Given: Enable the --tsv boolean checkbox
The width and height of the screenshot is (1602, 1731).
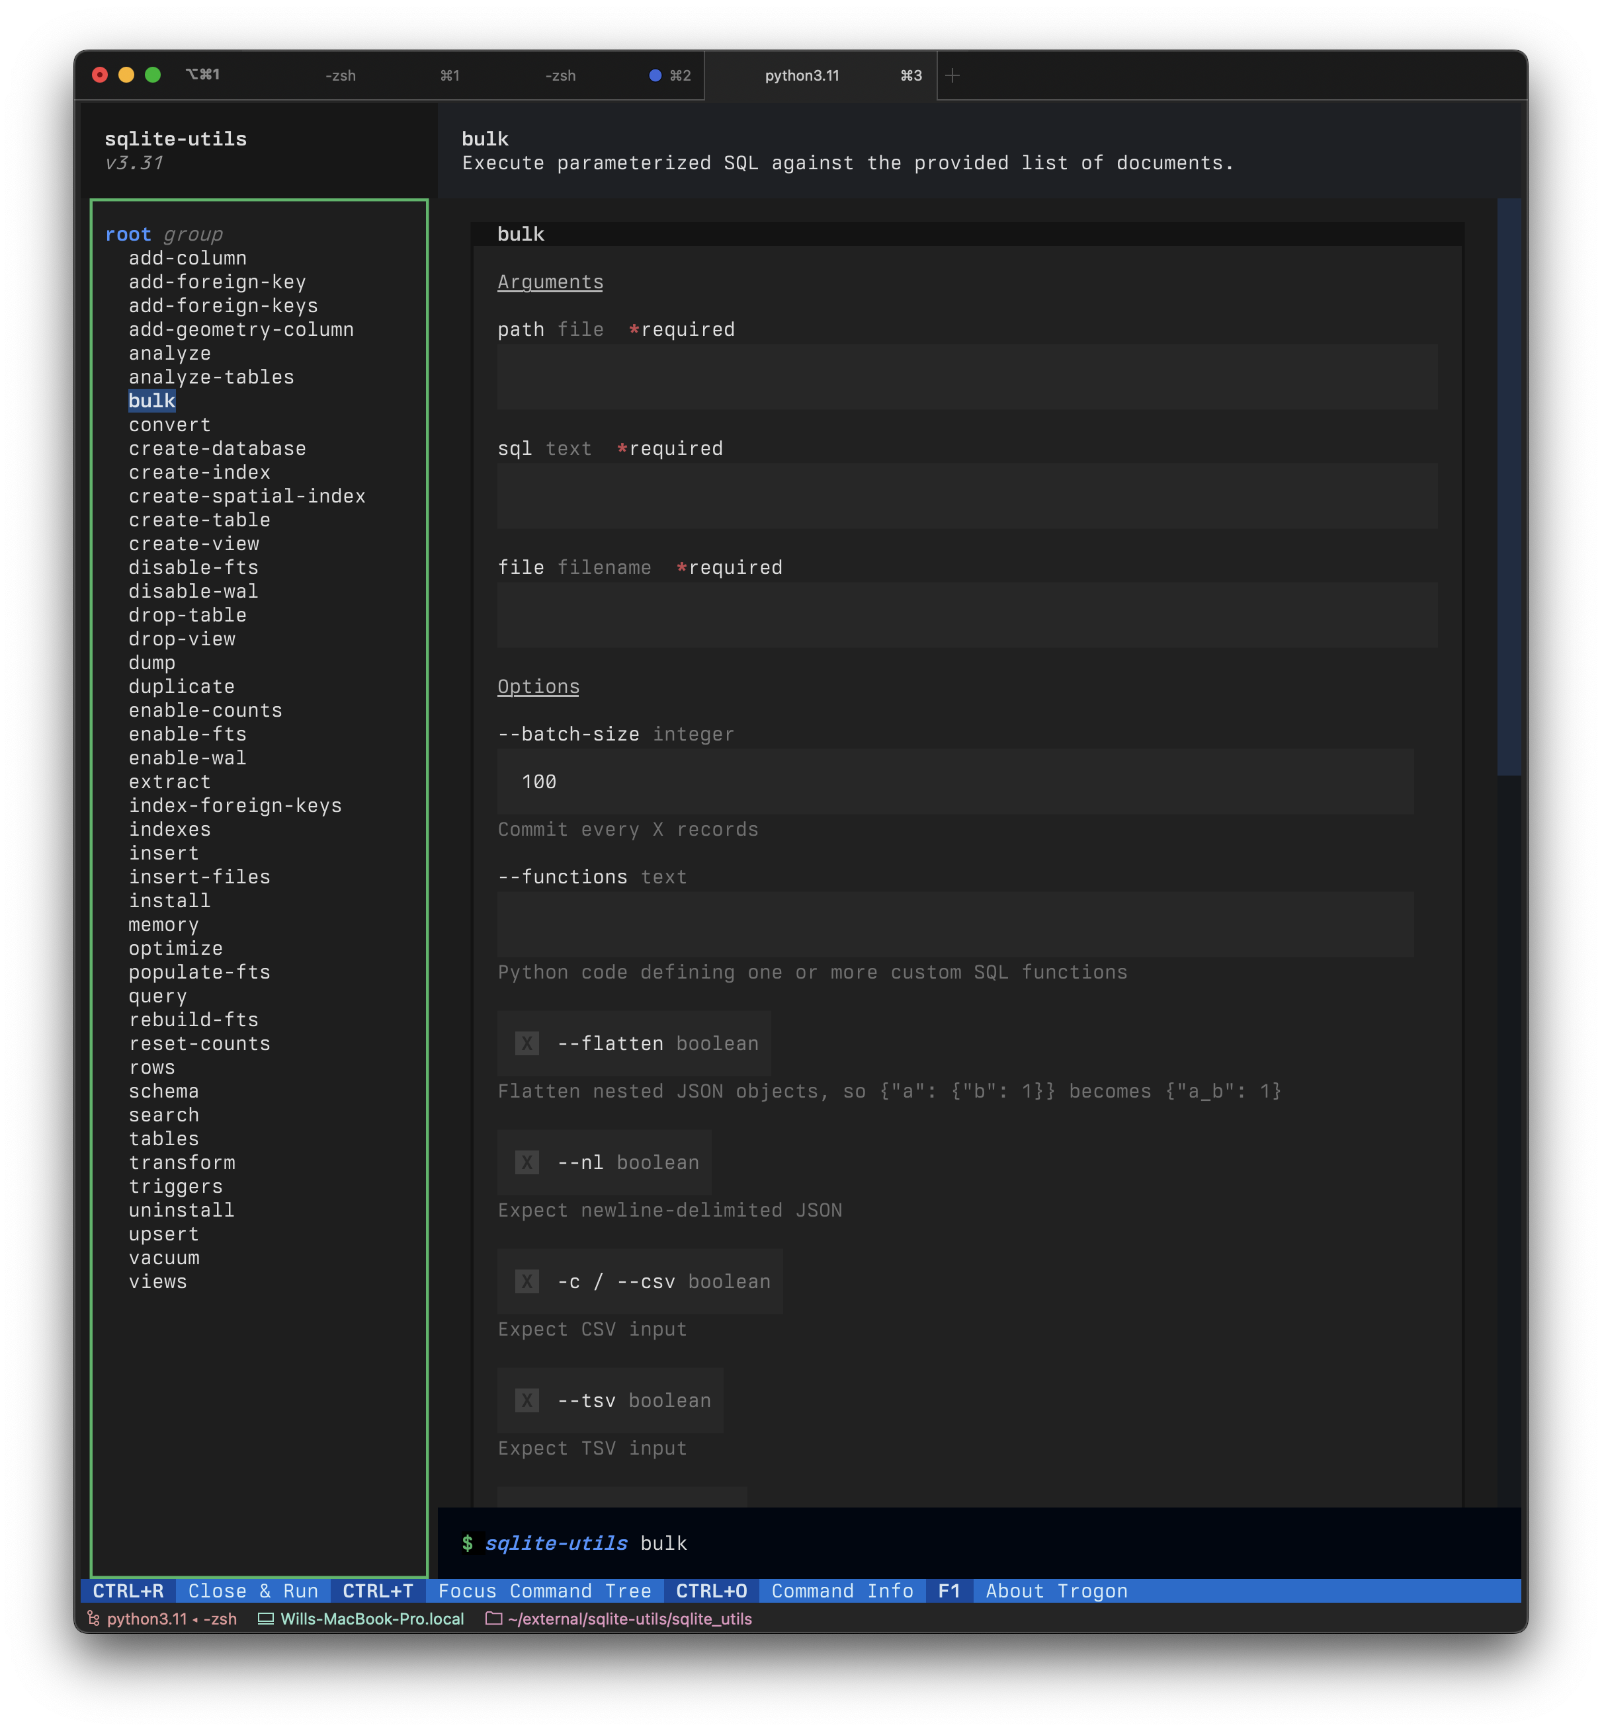Looking at the screenshot, I should click(527, 1400).
